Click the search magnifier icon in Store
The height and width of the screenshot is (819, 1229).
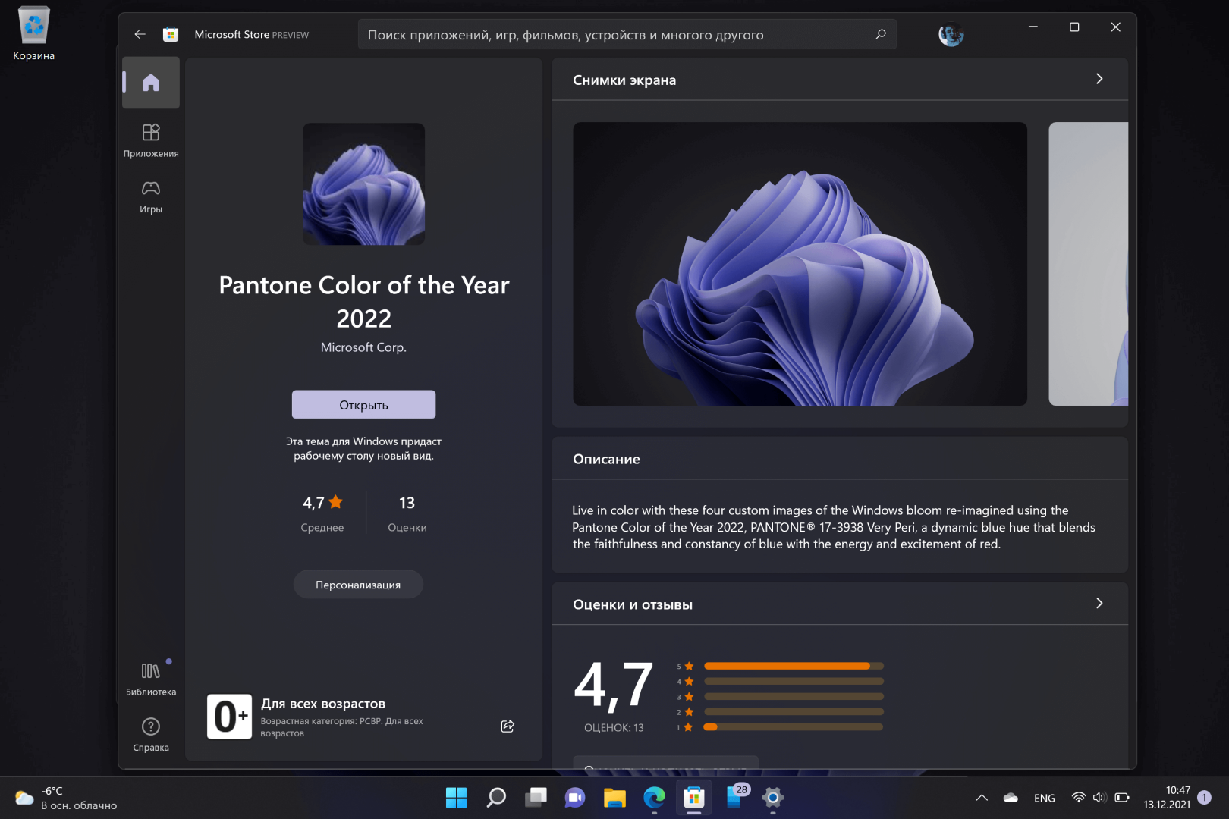pyautogui.click(x=881, y=34)
